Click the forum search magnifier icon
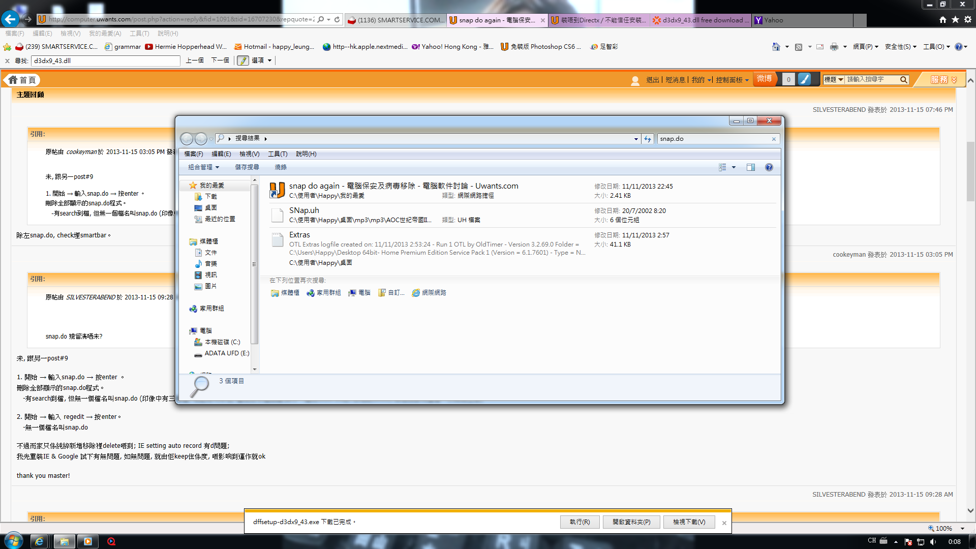The height and width of the screenshot is (549, 976). [903, 79]
